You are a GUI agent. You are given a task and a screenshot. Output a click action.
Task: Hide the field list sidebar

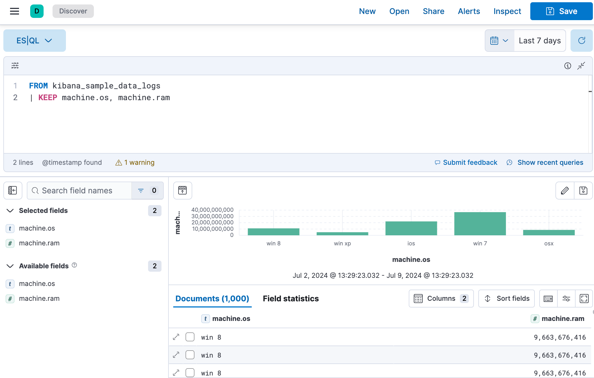pos(13,191)
